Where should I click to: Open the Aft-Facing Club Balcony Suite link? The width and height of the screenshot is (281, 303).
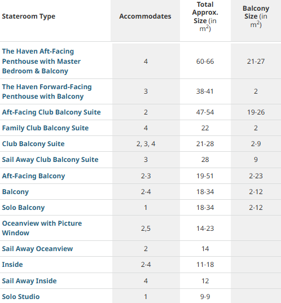coord(51,112)
